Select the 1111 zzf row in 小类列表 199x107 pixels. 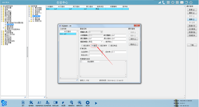pos(68,34)
